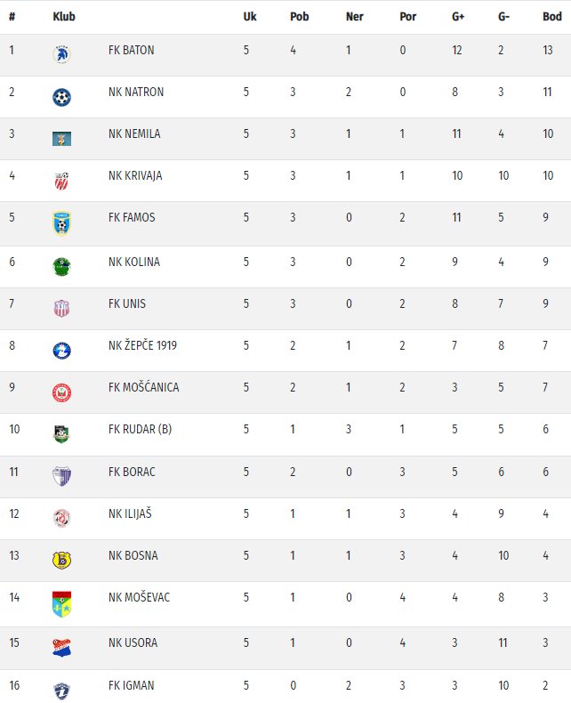This screenshot has height=703, width=571.
Task: Click the FK Unis club crest
Action: tap(61, 308)
